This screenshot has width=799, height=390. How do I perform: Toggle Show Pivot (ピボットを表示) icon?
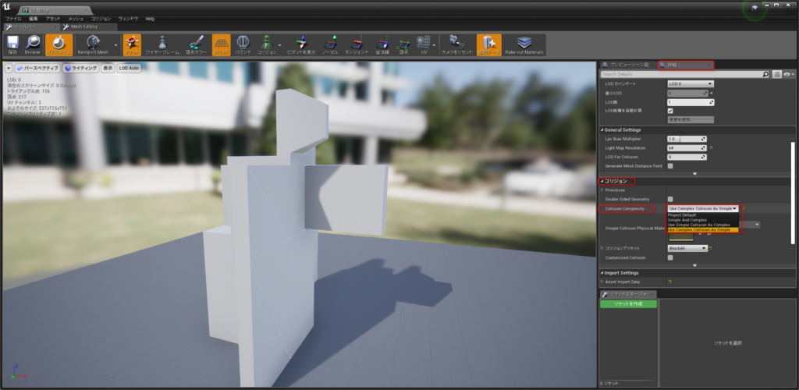click(x=301, y=44)
